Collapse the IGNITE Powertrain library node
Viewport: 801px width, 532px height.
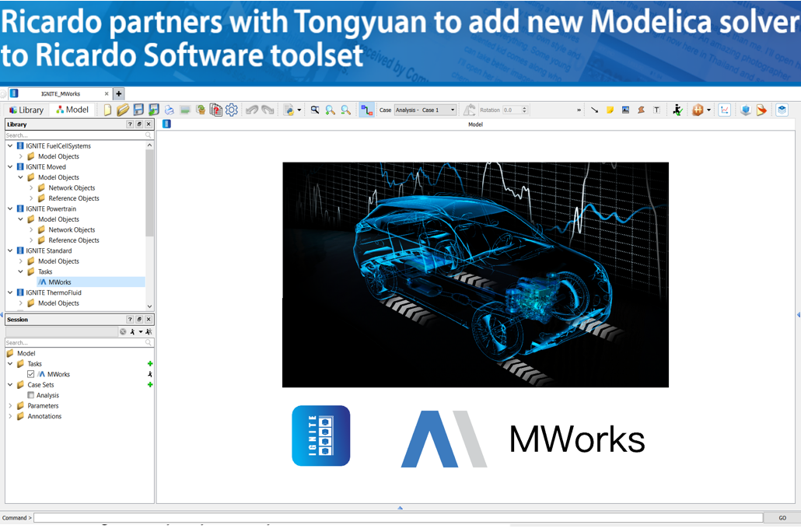pos(10,208)
